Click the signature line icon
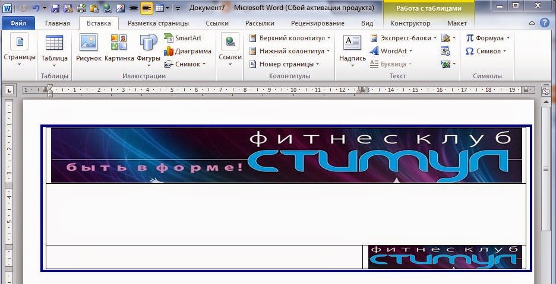This screenshot has width=556, height=284. [x=446, y=38]
